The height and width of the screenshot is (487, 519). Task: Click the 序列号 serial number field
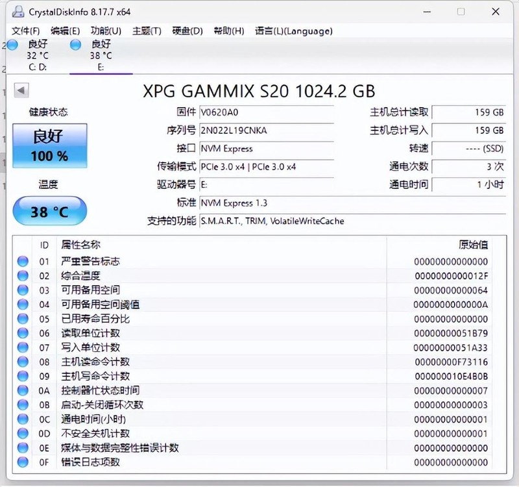(266, 131)
